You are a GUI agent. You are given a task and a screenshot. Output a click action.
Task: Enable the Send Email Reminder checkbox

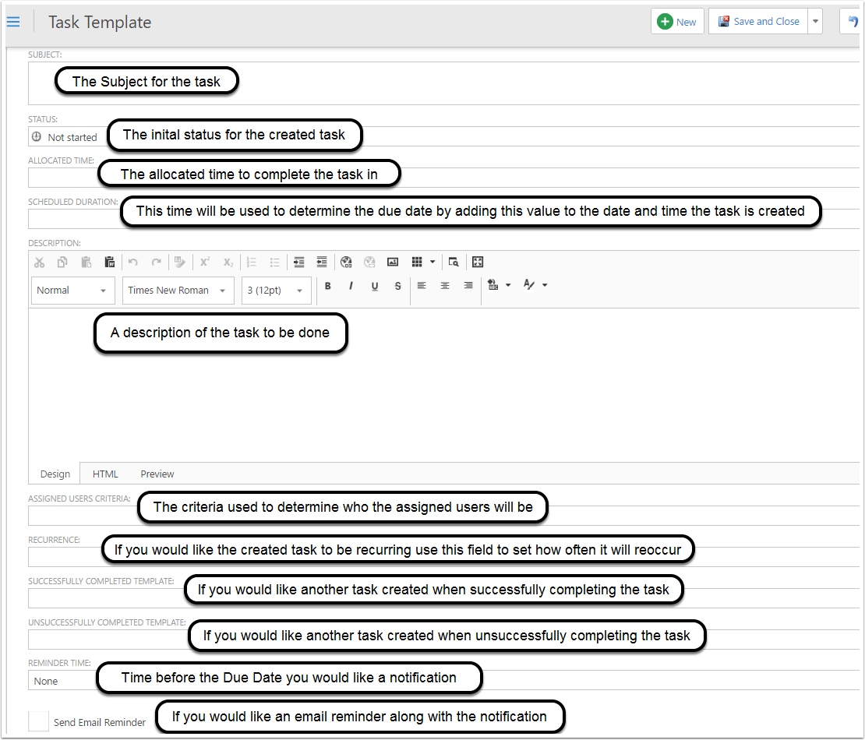coord(39,721)
